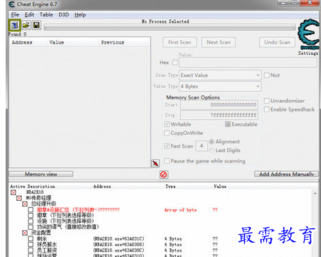Click the save floppy disk icon

[36, 25]
